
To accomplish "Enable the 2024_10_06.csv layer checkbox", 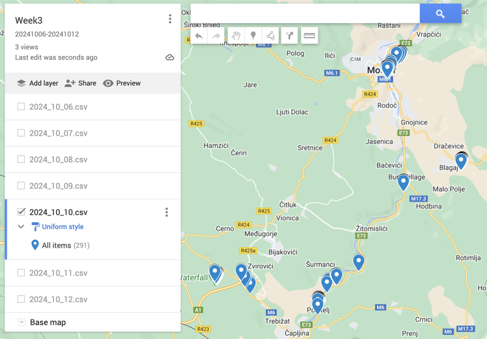I will click(21, 107).
